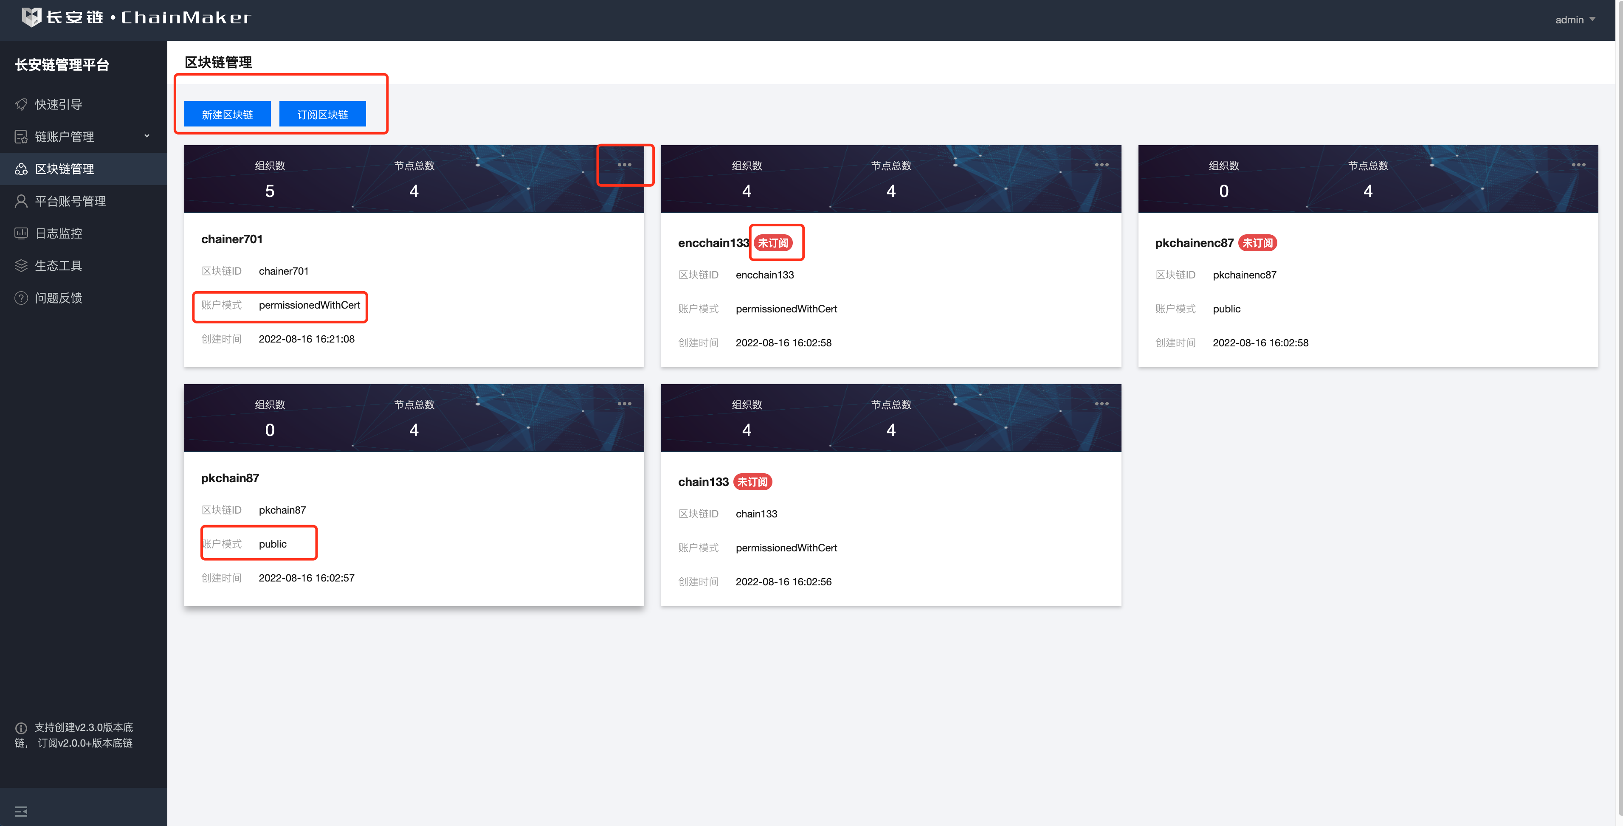Open the admin user dropdown

[x=1575, y=20]
